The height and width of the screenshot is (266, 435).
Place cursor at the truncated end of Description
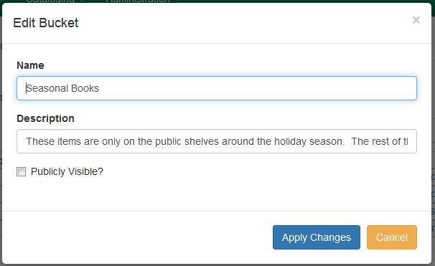[406, 141]
